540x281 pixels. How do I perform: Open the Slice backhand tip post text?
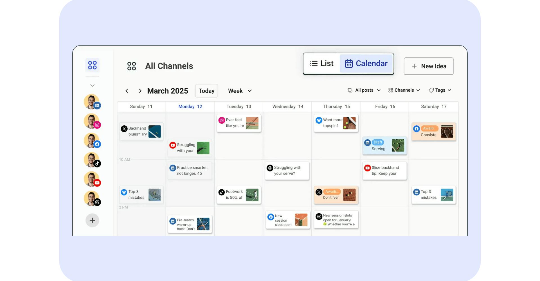pyautogui.click(x=385, y=171)
